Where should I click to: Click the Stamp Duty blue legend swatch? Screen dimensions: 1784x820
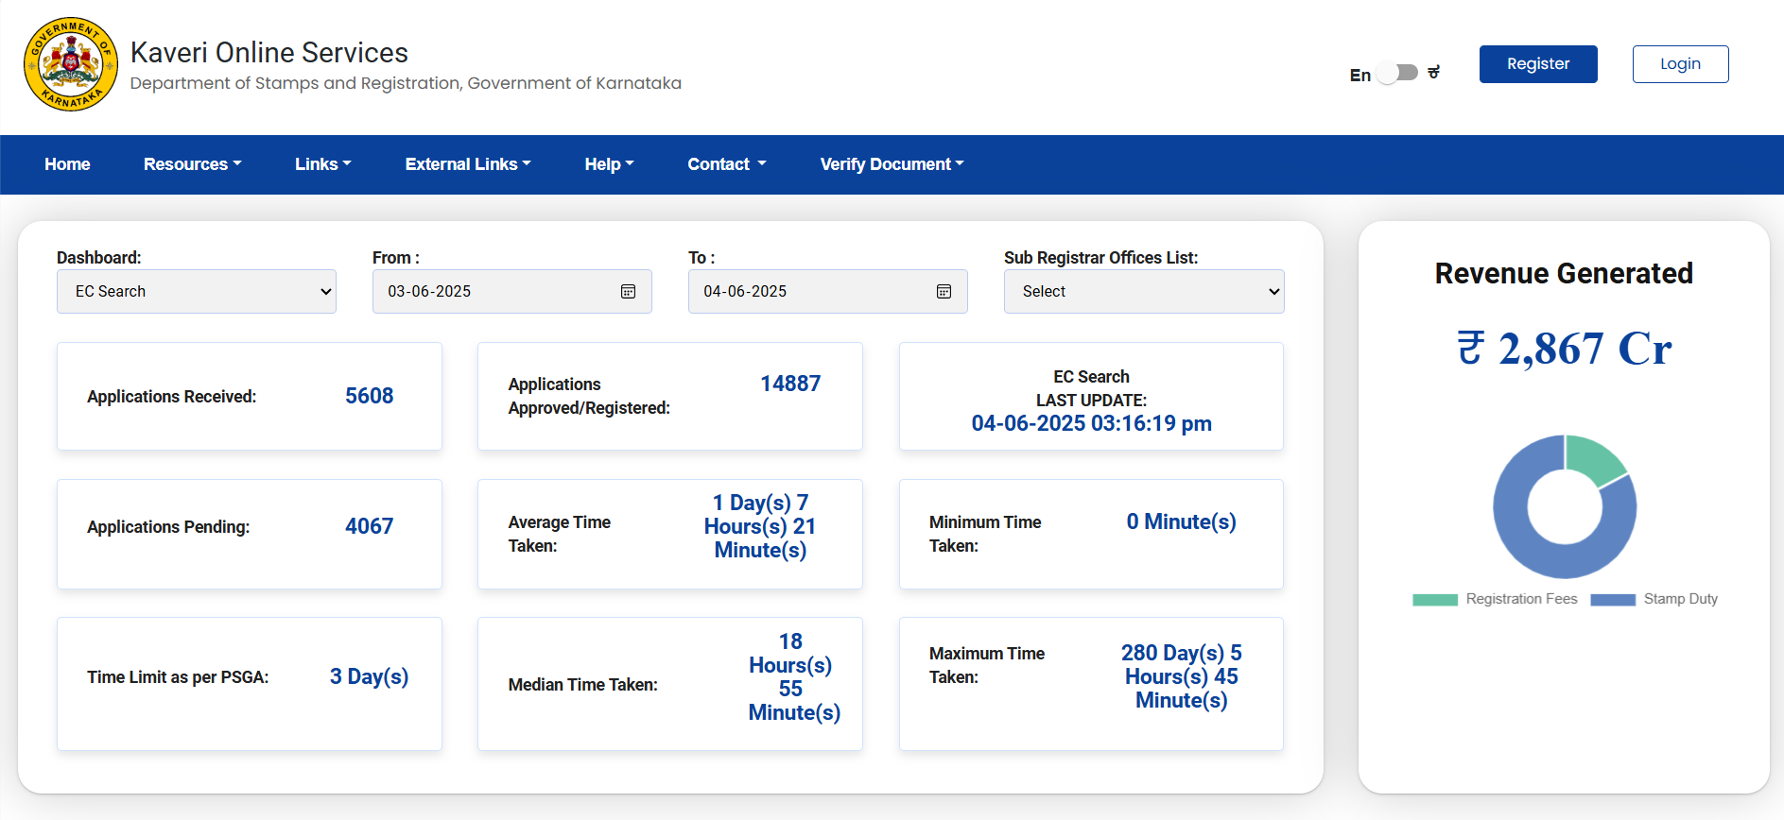[x=1613, y=600]
